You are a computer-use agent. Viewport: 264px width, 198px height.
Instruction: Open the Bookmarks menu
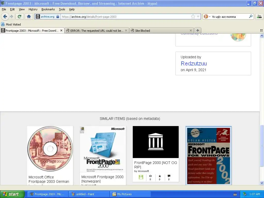tap(48, 9)
